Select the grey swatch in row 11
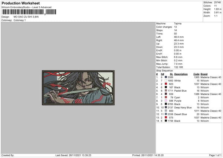This screenshot has width=223, height=158. pyautogui.click(x=166, y=111)
